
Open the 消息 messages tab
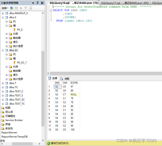pos(65,78)
